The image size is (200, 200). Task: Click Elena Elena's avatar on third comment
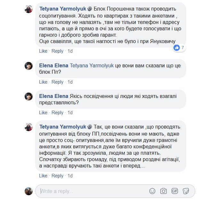29,96
